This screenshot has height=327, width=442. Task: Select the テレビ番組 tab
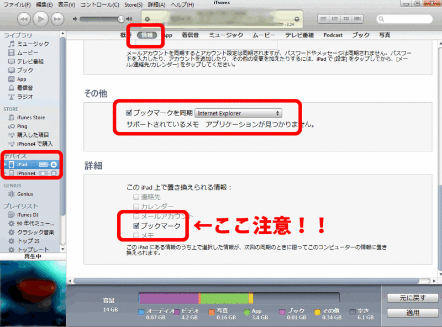coord(299,35)
